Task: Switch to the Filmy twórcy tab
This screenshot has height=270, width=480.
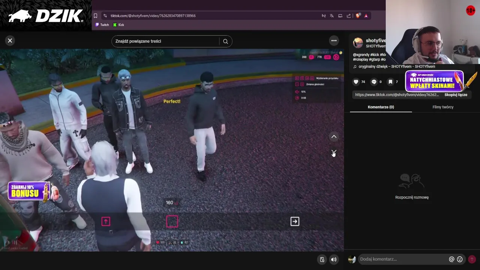Action: pyautogui.click(x=443, y=107)
